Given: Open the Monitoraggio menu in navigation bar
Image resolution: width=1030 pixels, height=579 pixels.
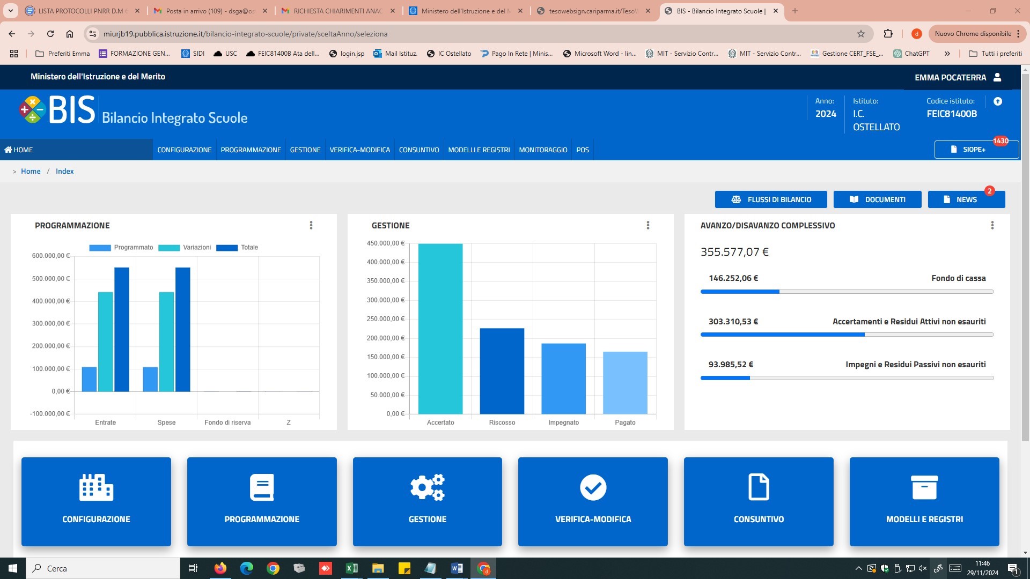Looking at the screenshot, I should [543, 150].
